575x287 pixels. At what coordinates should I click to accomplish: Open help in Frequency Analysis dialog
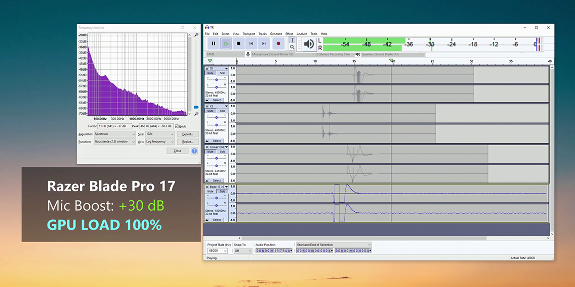click(x=194, y=151)
